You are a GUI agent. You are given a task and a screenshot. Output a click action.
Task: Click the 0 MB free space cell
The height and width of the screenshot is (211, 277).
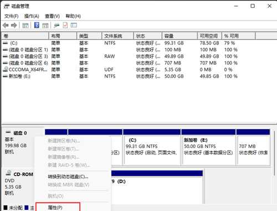[x=206, y=70]
